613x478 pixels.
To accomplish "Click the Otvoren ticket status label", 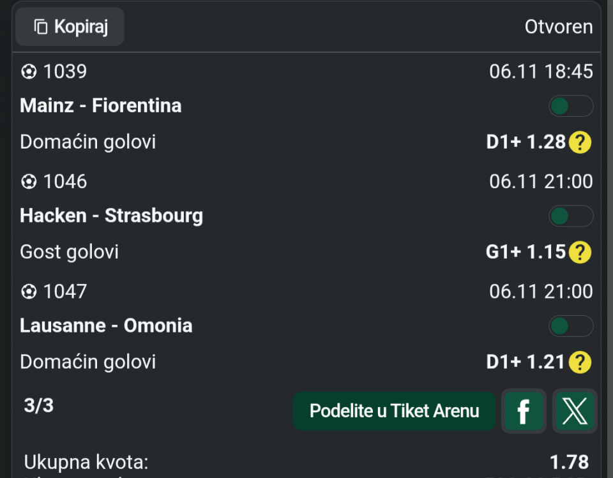I will click(559, 27).
